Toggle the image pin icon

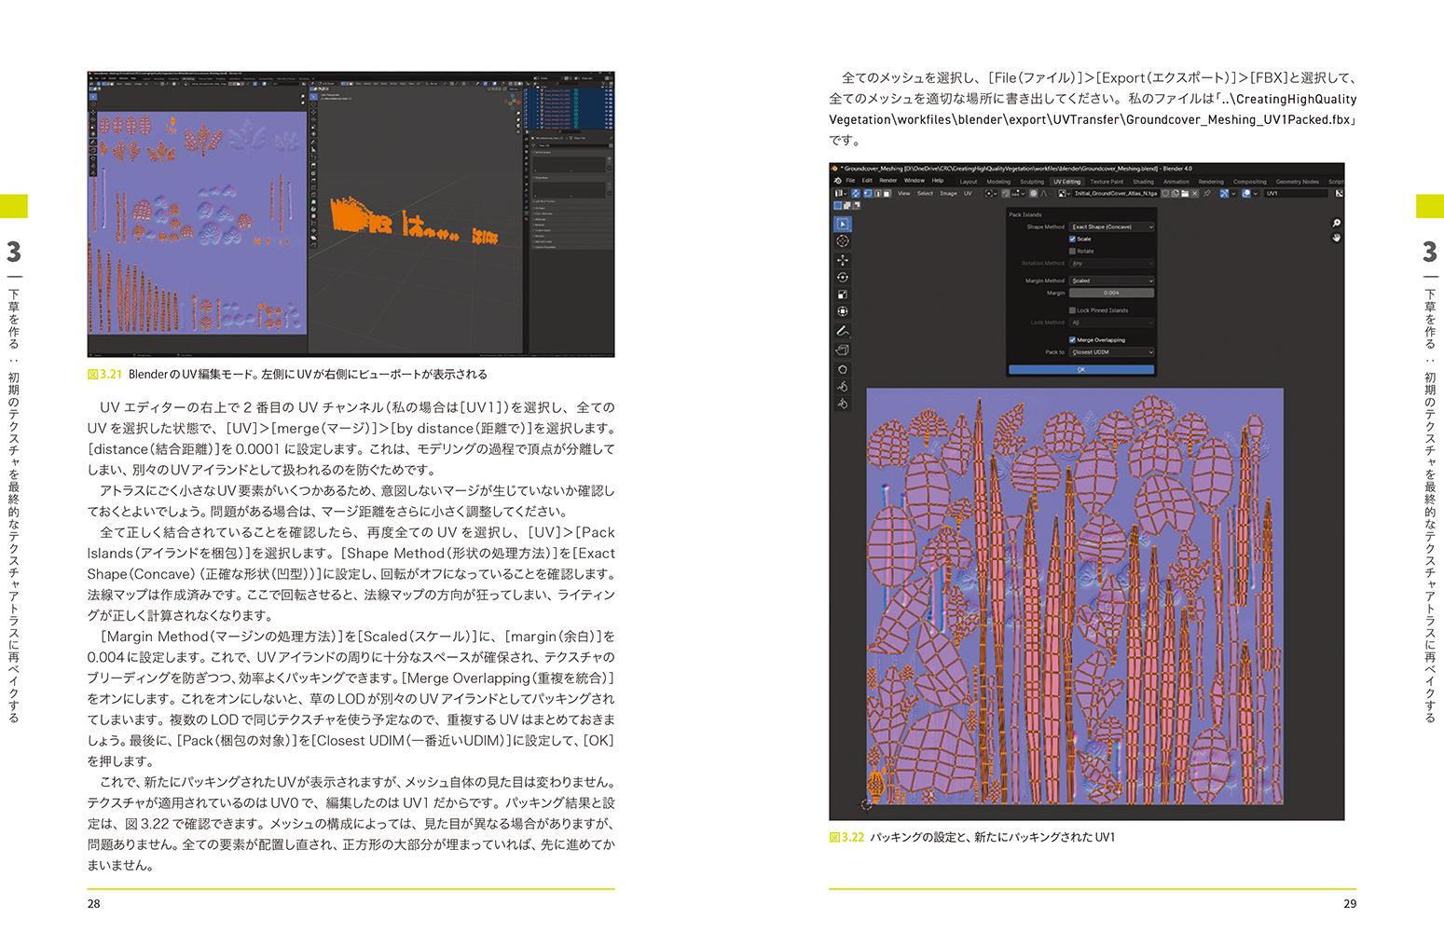click(x=1206, y=194)
